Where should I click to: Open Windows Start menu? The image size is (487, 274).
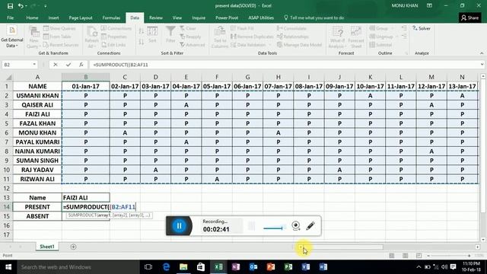8,267
